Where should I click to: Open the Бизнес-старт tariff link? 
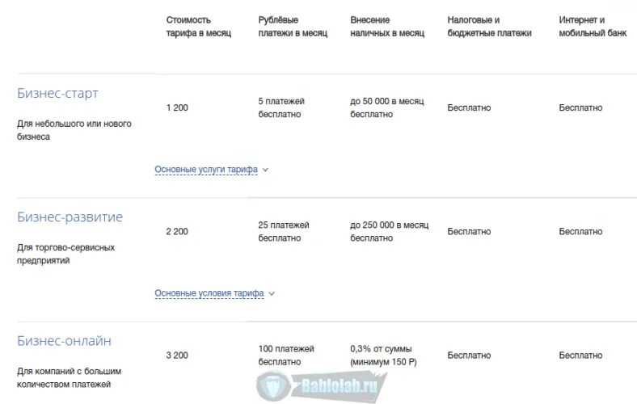coord(57,93)
